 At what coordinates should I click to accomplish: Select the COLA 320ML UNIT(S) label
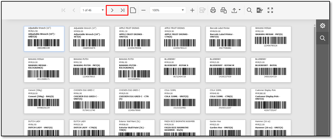(x=180, y=101)
